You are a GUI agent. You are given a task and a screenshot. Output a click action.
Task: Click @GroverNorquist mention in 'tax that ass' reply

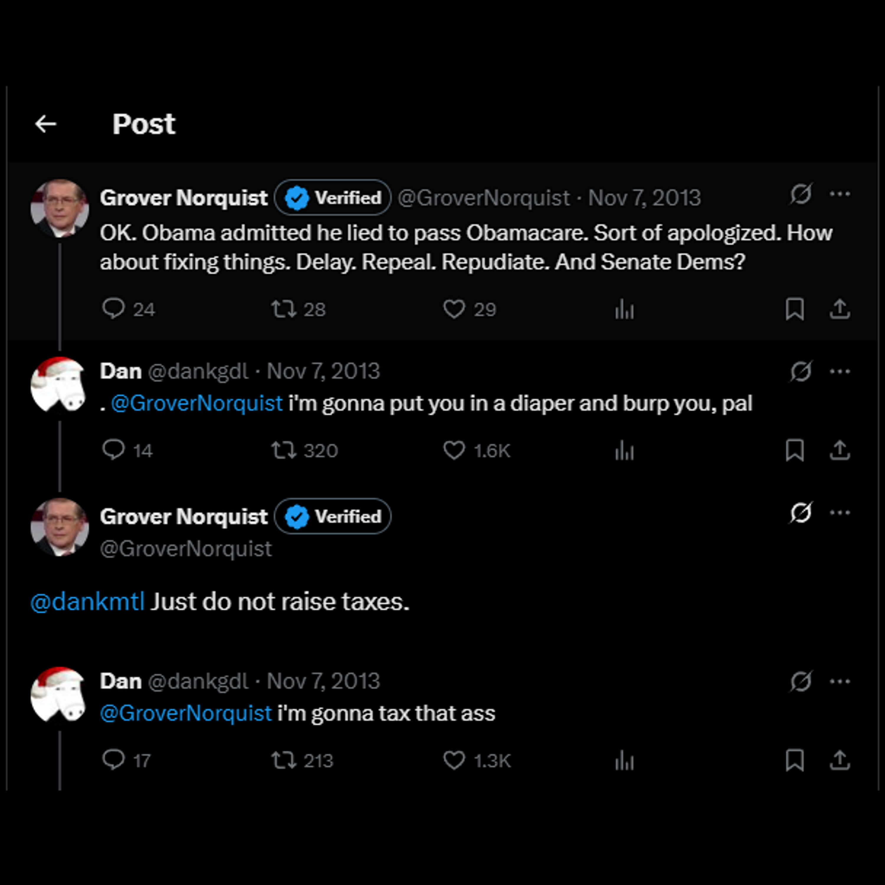(x=186, y=713)
